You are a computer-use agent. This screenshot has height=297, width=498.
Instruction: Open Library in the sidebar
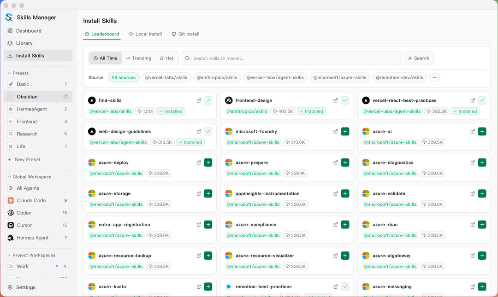(38, 43)
